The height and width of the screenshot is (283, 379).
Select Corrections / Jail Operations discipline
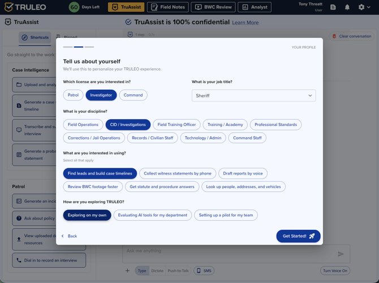pos(94,138)
